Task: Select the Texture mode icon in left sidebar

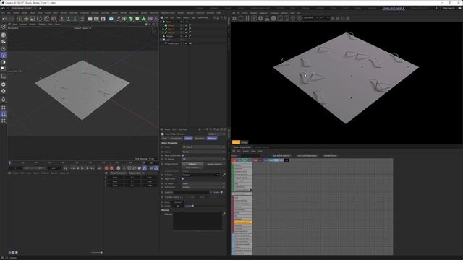Action: click(x=4, y=42)
